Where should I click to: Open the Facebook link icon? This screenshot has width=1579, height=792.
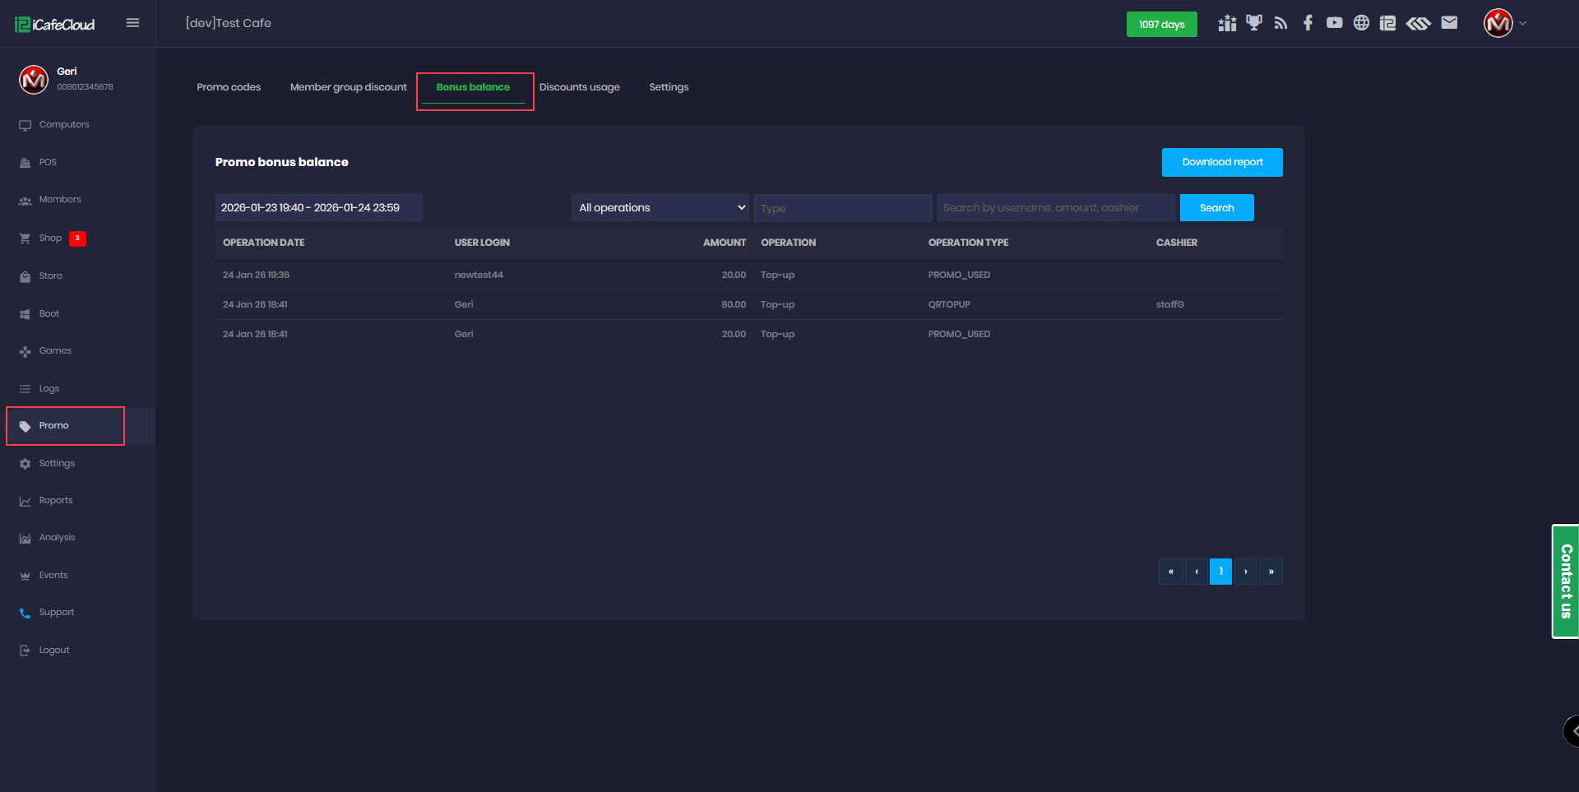[x=1308, y=23]
